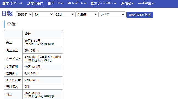This screenshot has width=178, height=99.
Task: Click the 締め作業を行う button
Action: click(x=140, y=15)
